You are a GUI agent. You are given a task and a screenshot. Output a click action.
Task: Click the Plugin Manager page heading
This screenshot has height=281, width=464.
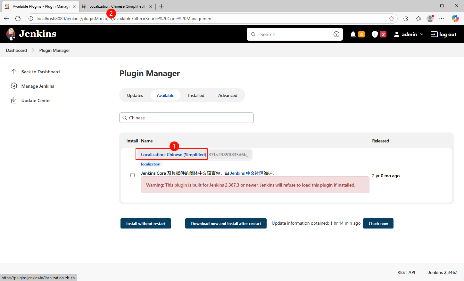[x=150, y=73]
